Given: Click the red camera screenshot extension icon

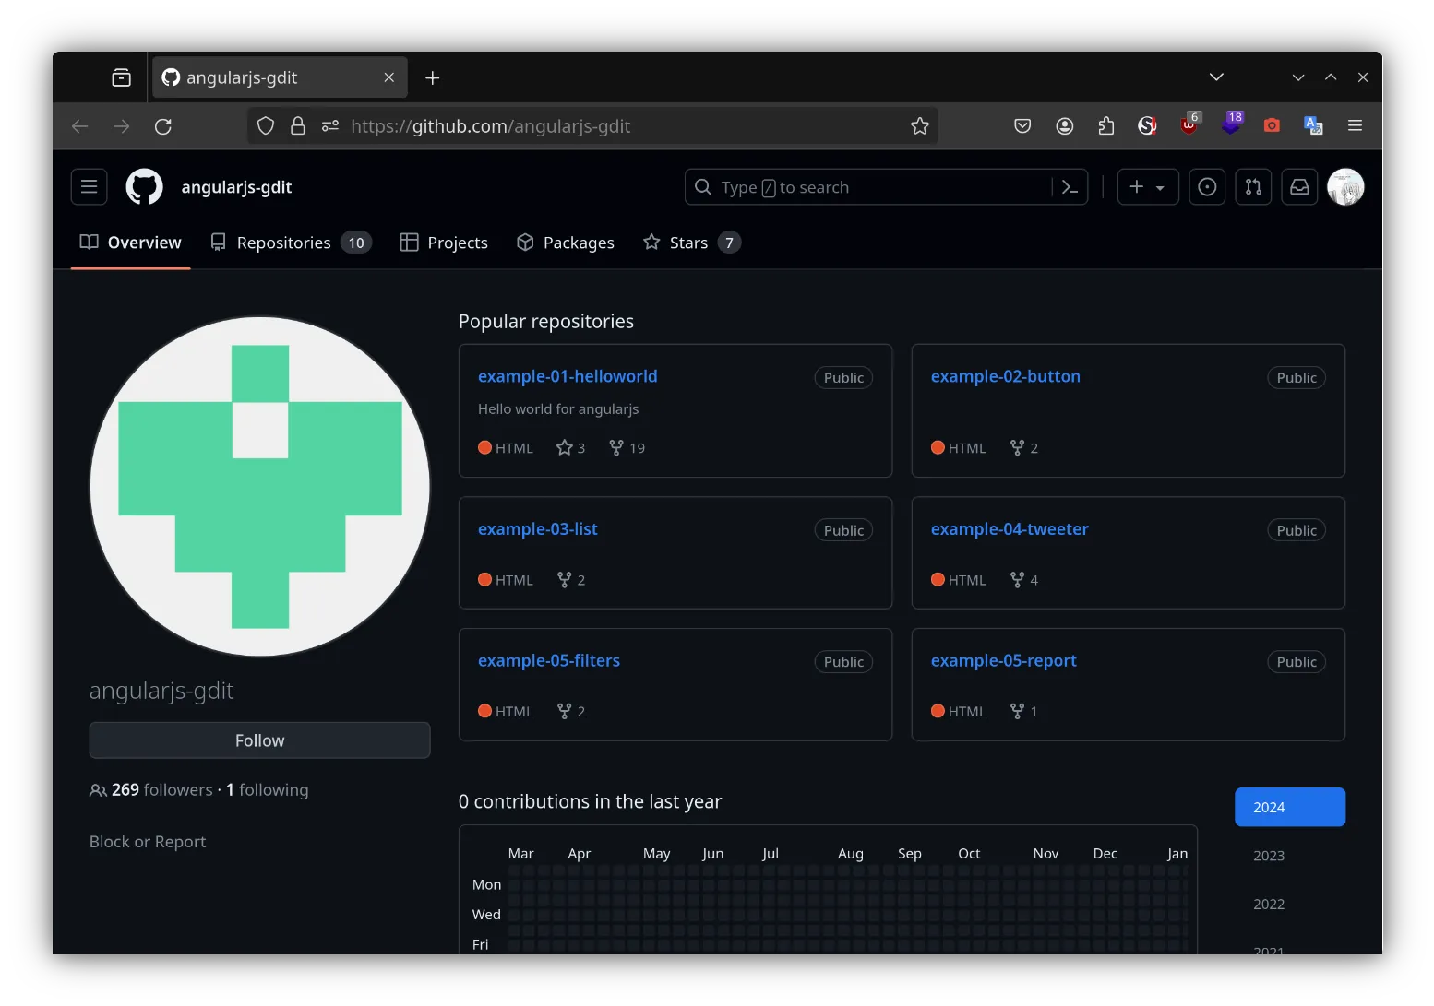Looking at the screenshot, I should (x=1272, y=125).
